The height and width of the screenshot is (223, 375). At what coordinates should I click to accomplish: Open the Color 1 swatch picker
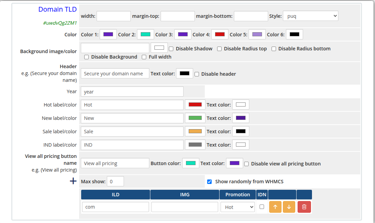[x=108, y=34]
